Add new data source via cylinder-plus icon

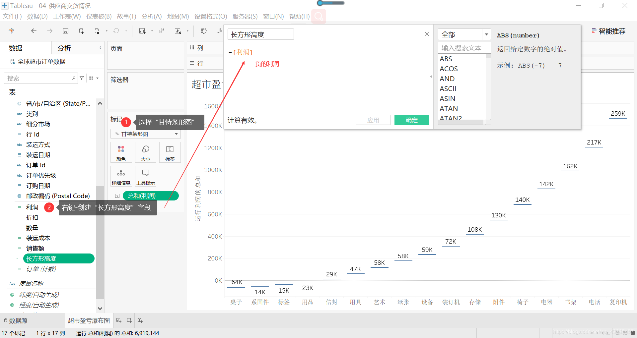[x=81, y=31]
